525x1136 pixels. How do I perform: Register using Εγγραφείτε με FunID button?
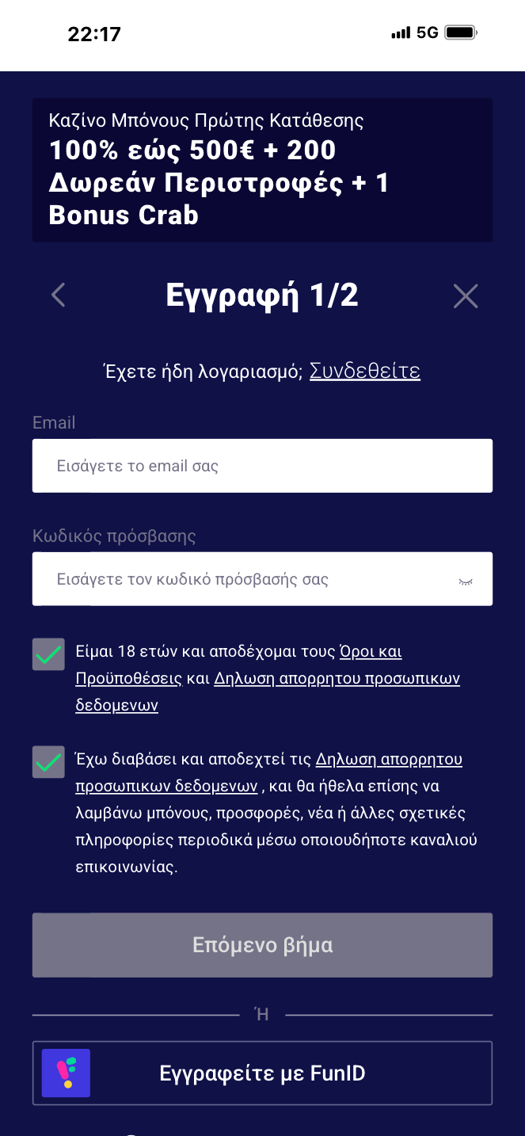262,1073
